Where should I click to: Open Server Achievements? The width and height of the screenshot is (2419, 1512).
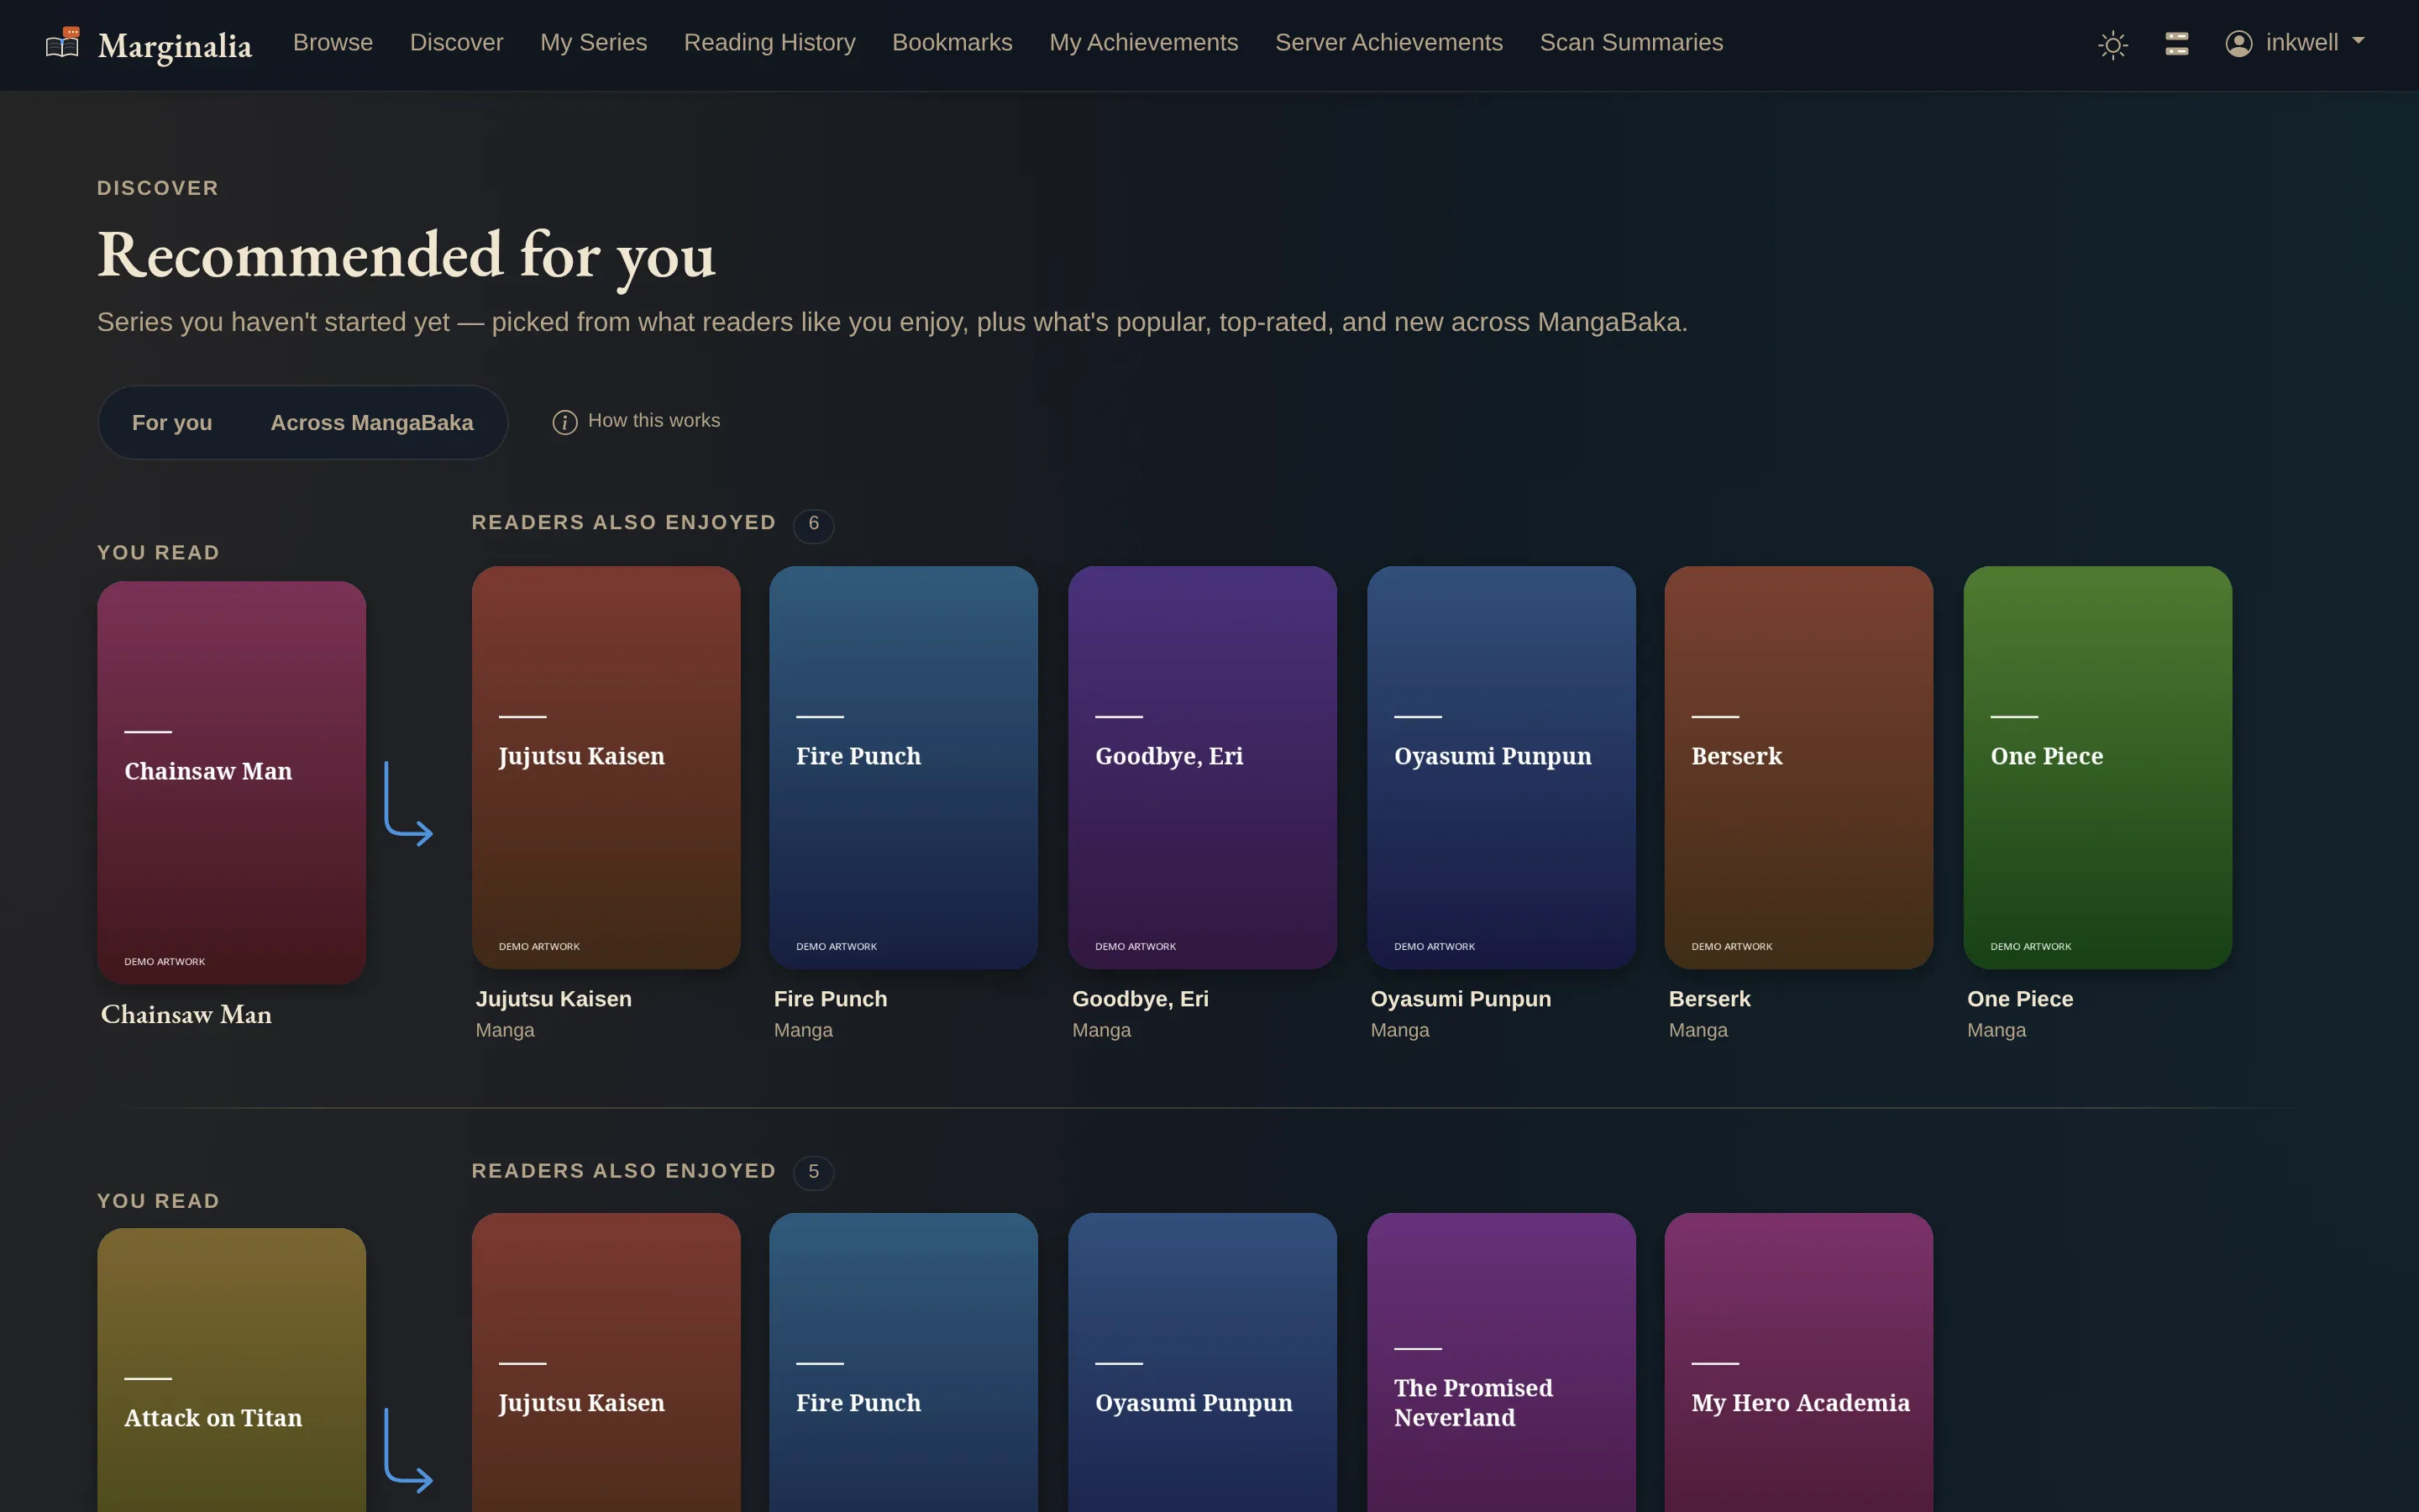[1388, 42]
